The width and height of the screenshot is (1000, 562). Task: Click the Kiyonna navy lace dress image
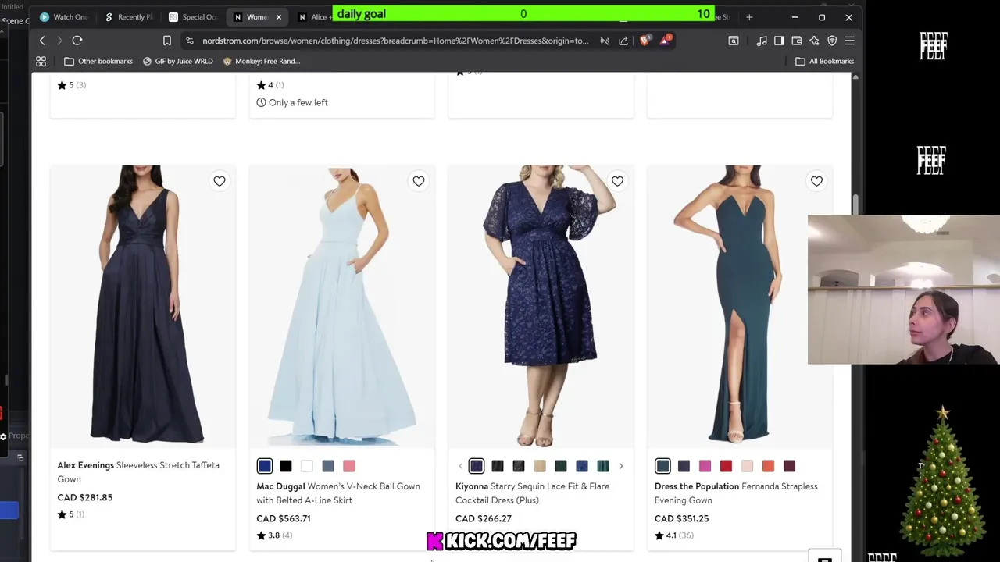point(541,305)
